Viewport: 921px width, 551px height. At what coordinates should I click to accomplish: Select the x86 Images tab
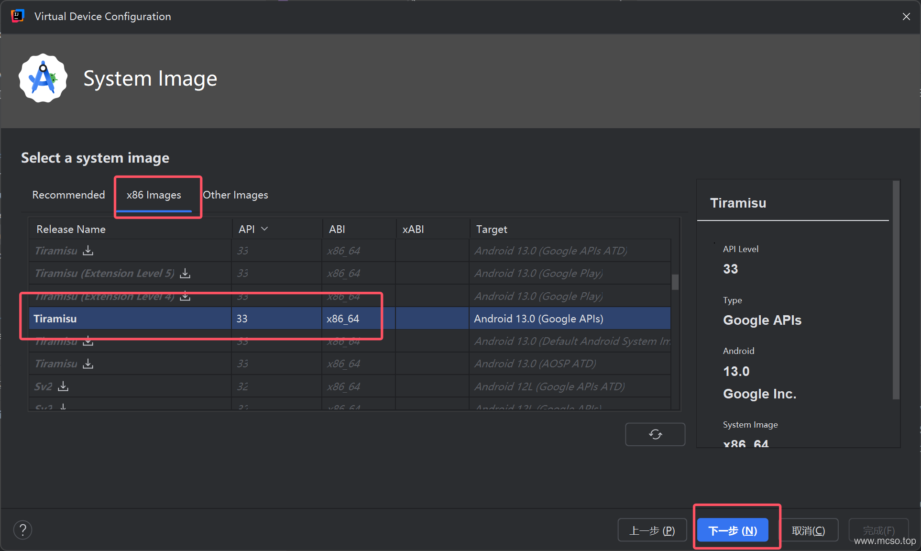click(153, 195)
